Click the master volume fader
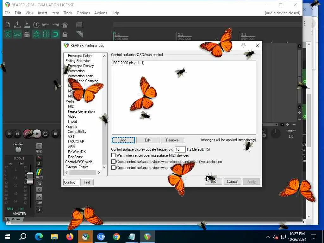 pyautogui.click(x=30, y=178)
